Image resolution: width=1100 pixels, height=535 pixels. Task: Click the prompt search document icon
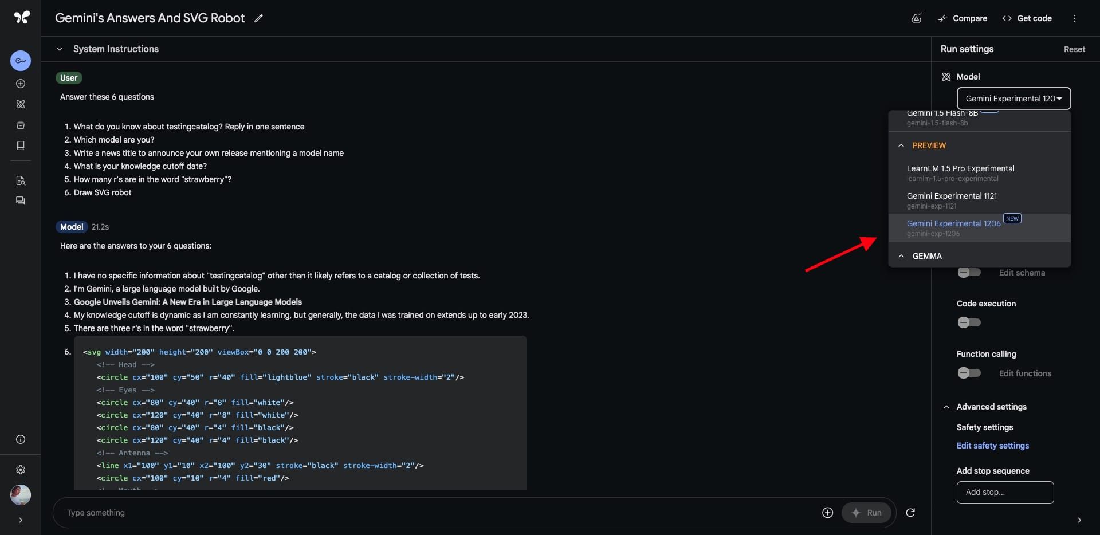point(21,180)
